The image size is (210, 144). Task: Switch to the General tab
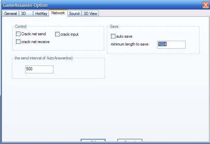click(11, 14)
